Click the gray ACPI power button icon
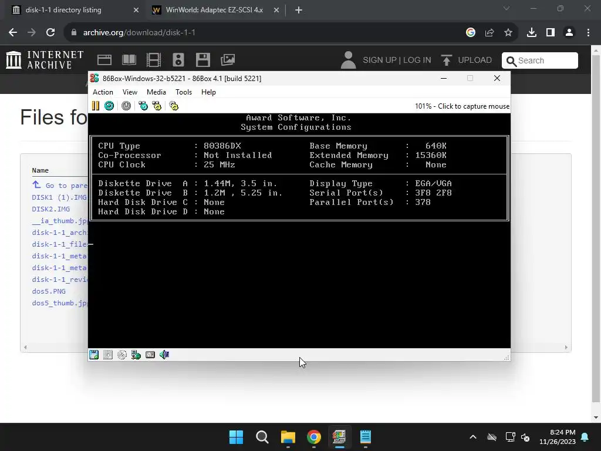This screenshot has height=451, width=601. (x=126, y=106)
